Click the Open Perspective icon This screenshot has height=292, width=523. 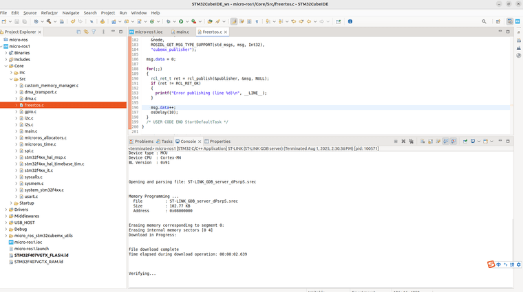(x=498, y=21)
